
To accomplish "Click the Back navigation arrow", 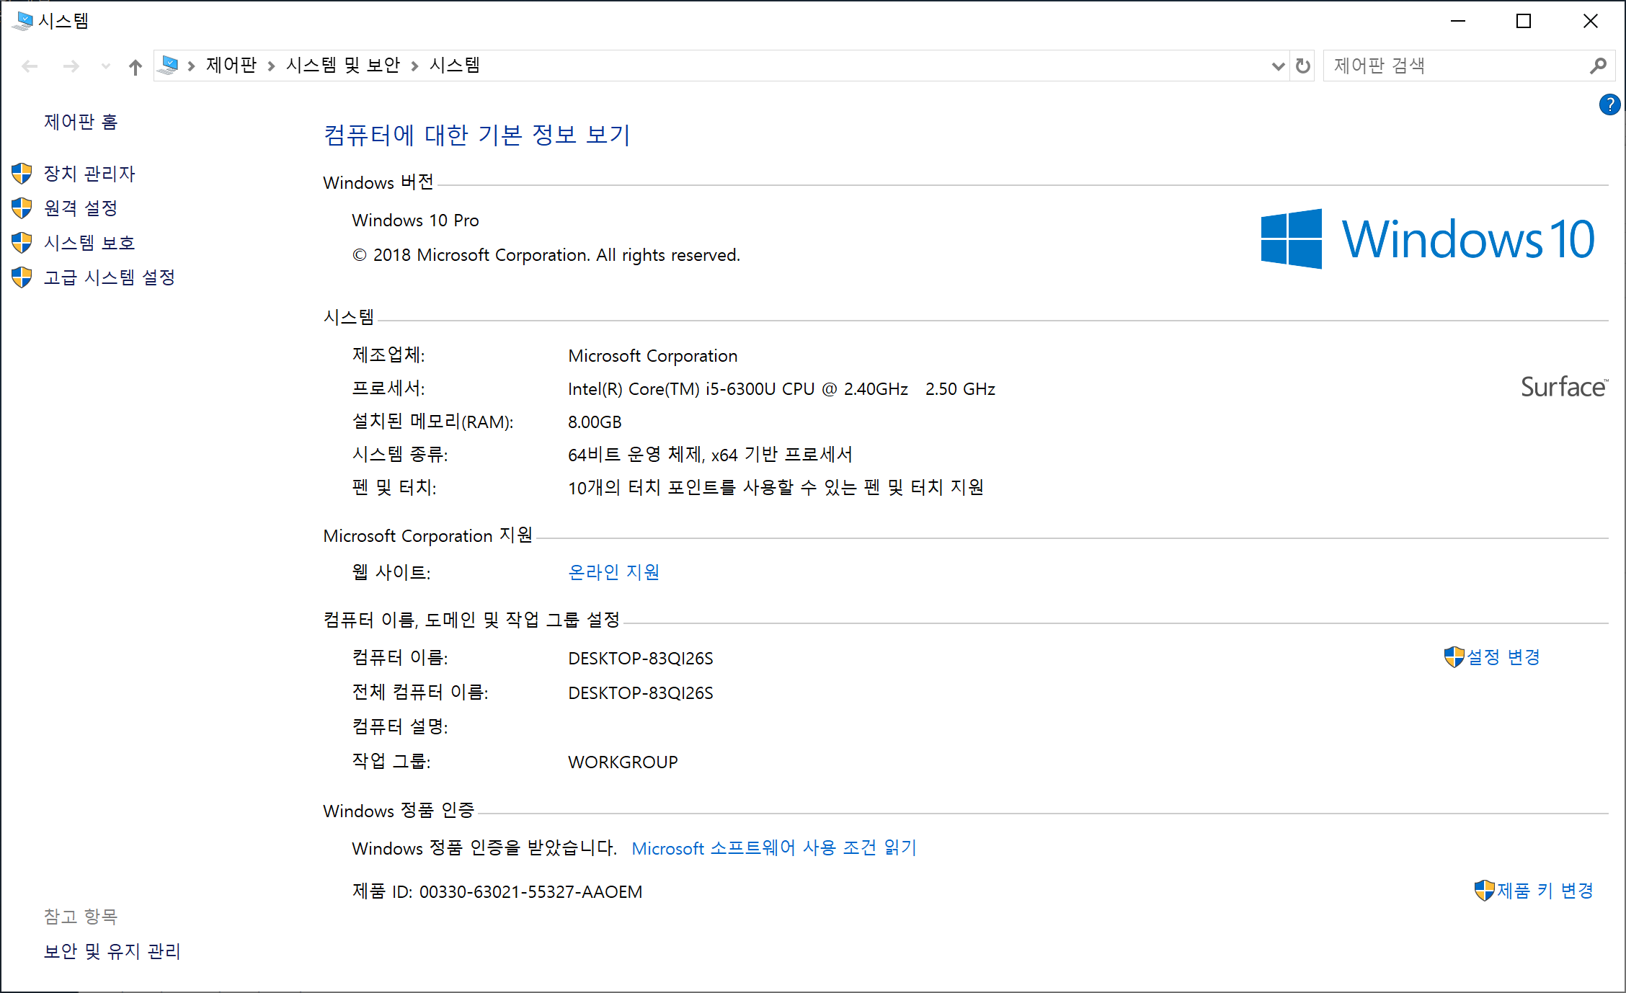I will 30,66.
